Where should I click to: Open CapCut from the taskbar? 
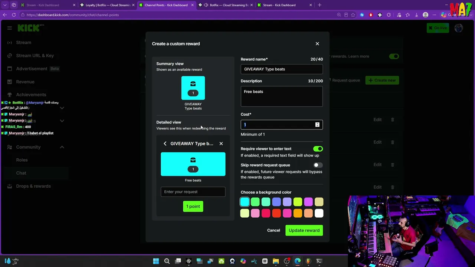(265, 261)
